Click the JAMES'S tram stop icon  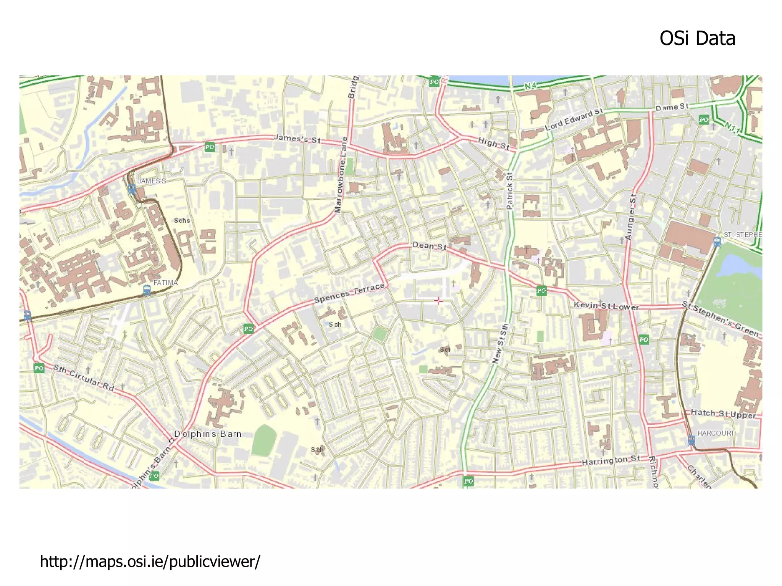point(132,189)
